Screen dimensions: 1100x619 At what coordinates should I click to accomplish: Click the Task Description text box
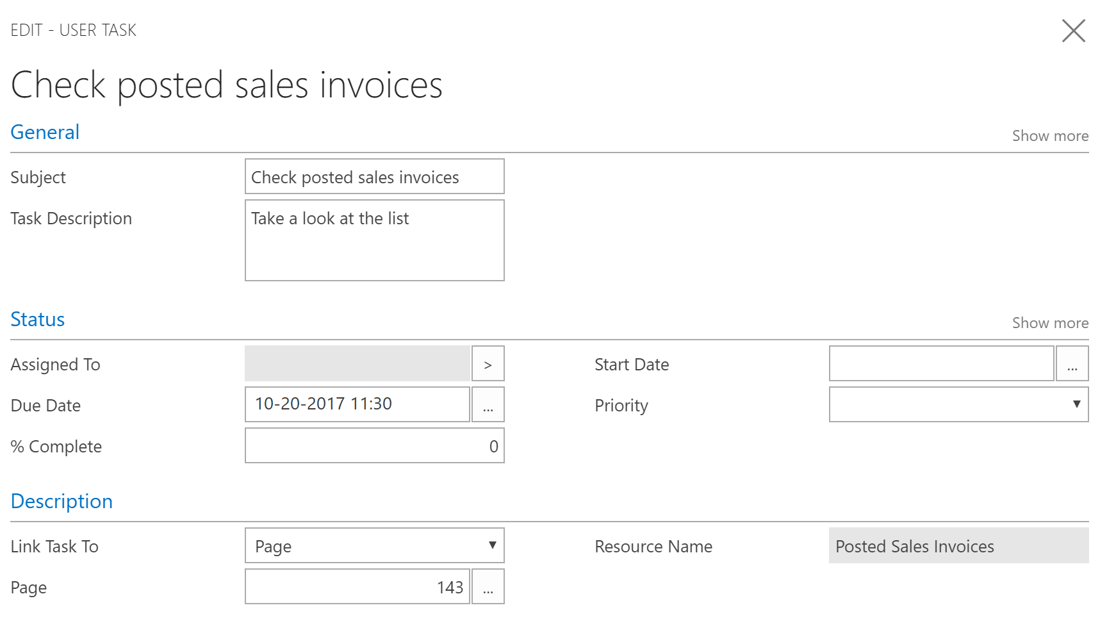(x=374, y=240)
